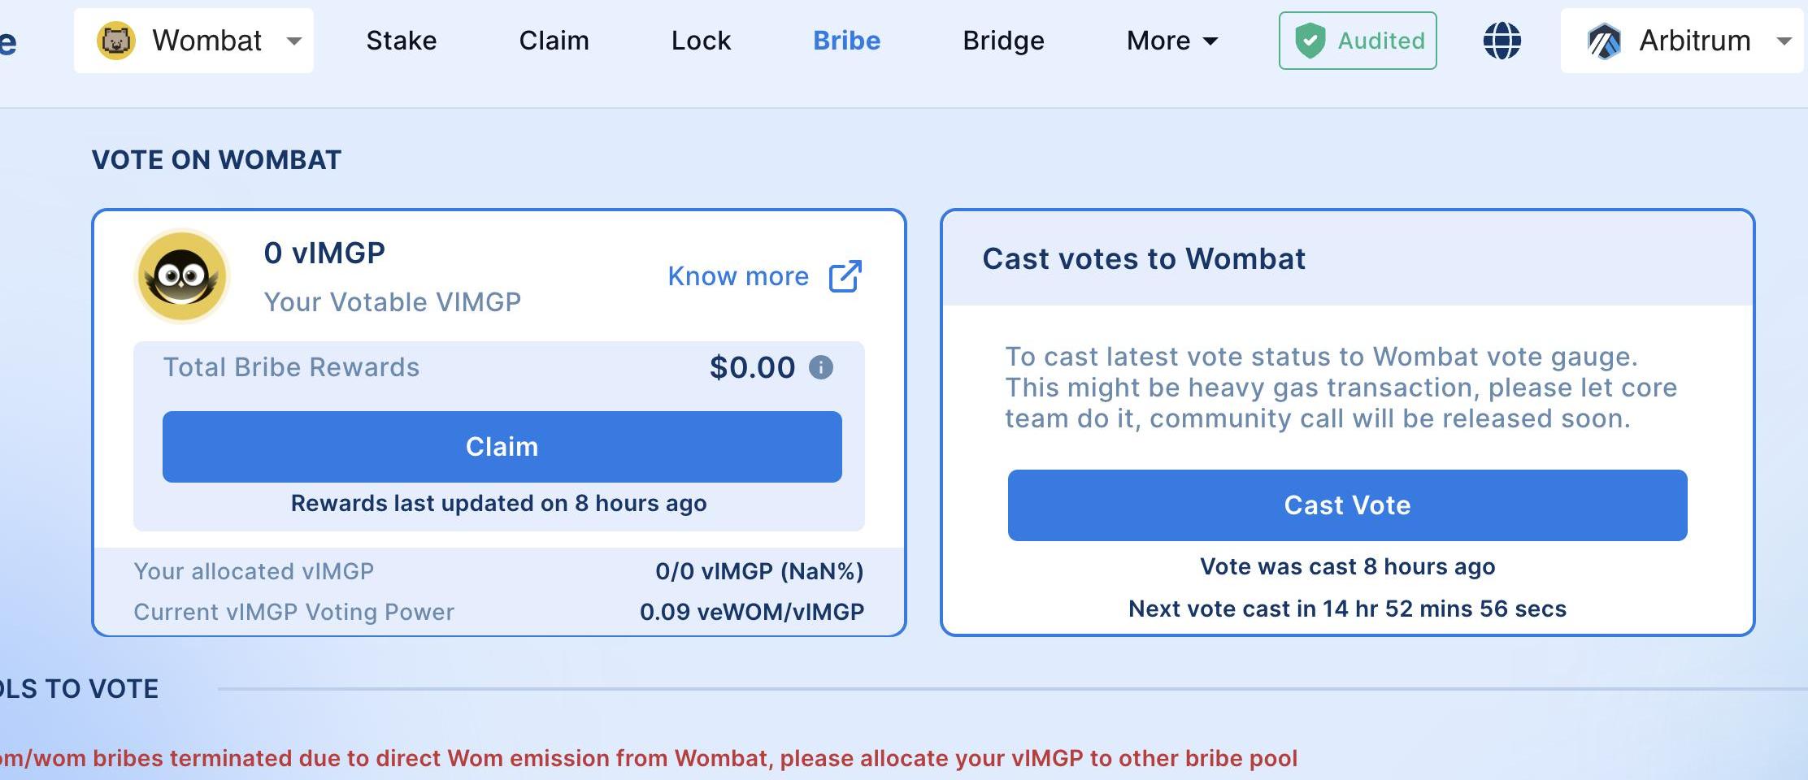Expand the Wombat protocol dropdown arrow
The height and width of the screenshot is (780, 1808).
[294, 41]
